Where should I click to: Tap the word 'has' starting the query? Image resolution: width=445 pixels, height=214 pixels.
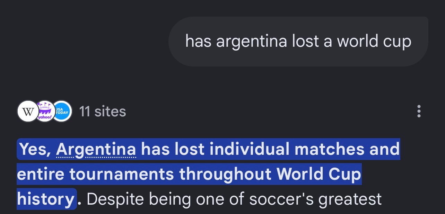[x=198, y=42]
